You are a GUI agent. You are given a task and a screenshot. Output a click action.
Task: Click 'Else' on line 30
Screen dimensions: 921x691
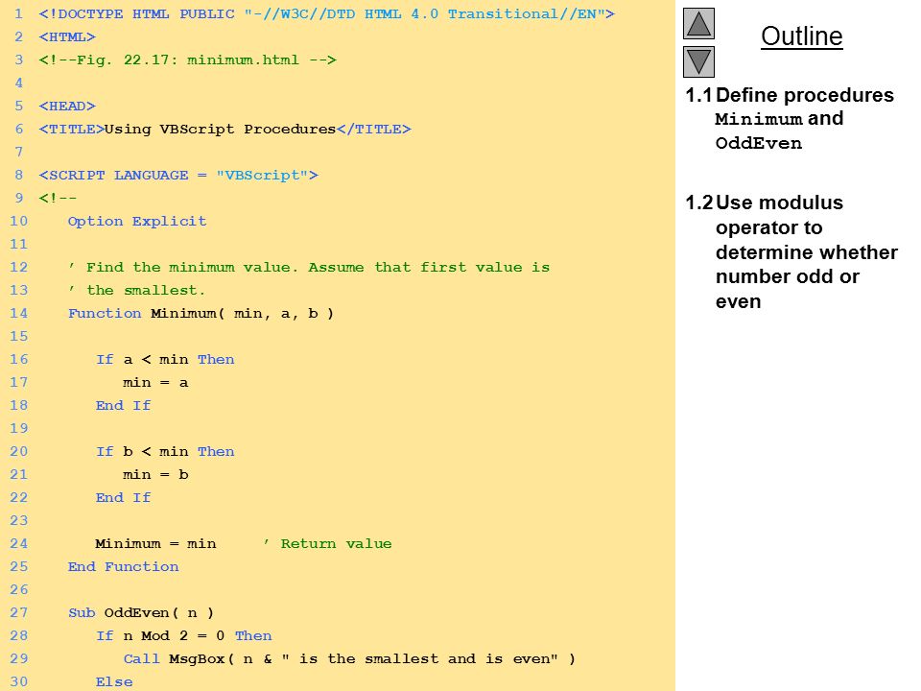point(114,682)
